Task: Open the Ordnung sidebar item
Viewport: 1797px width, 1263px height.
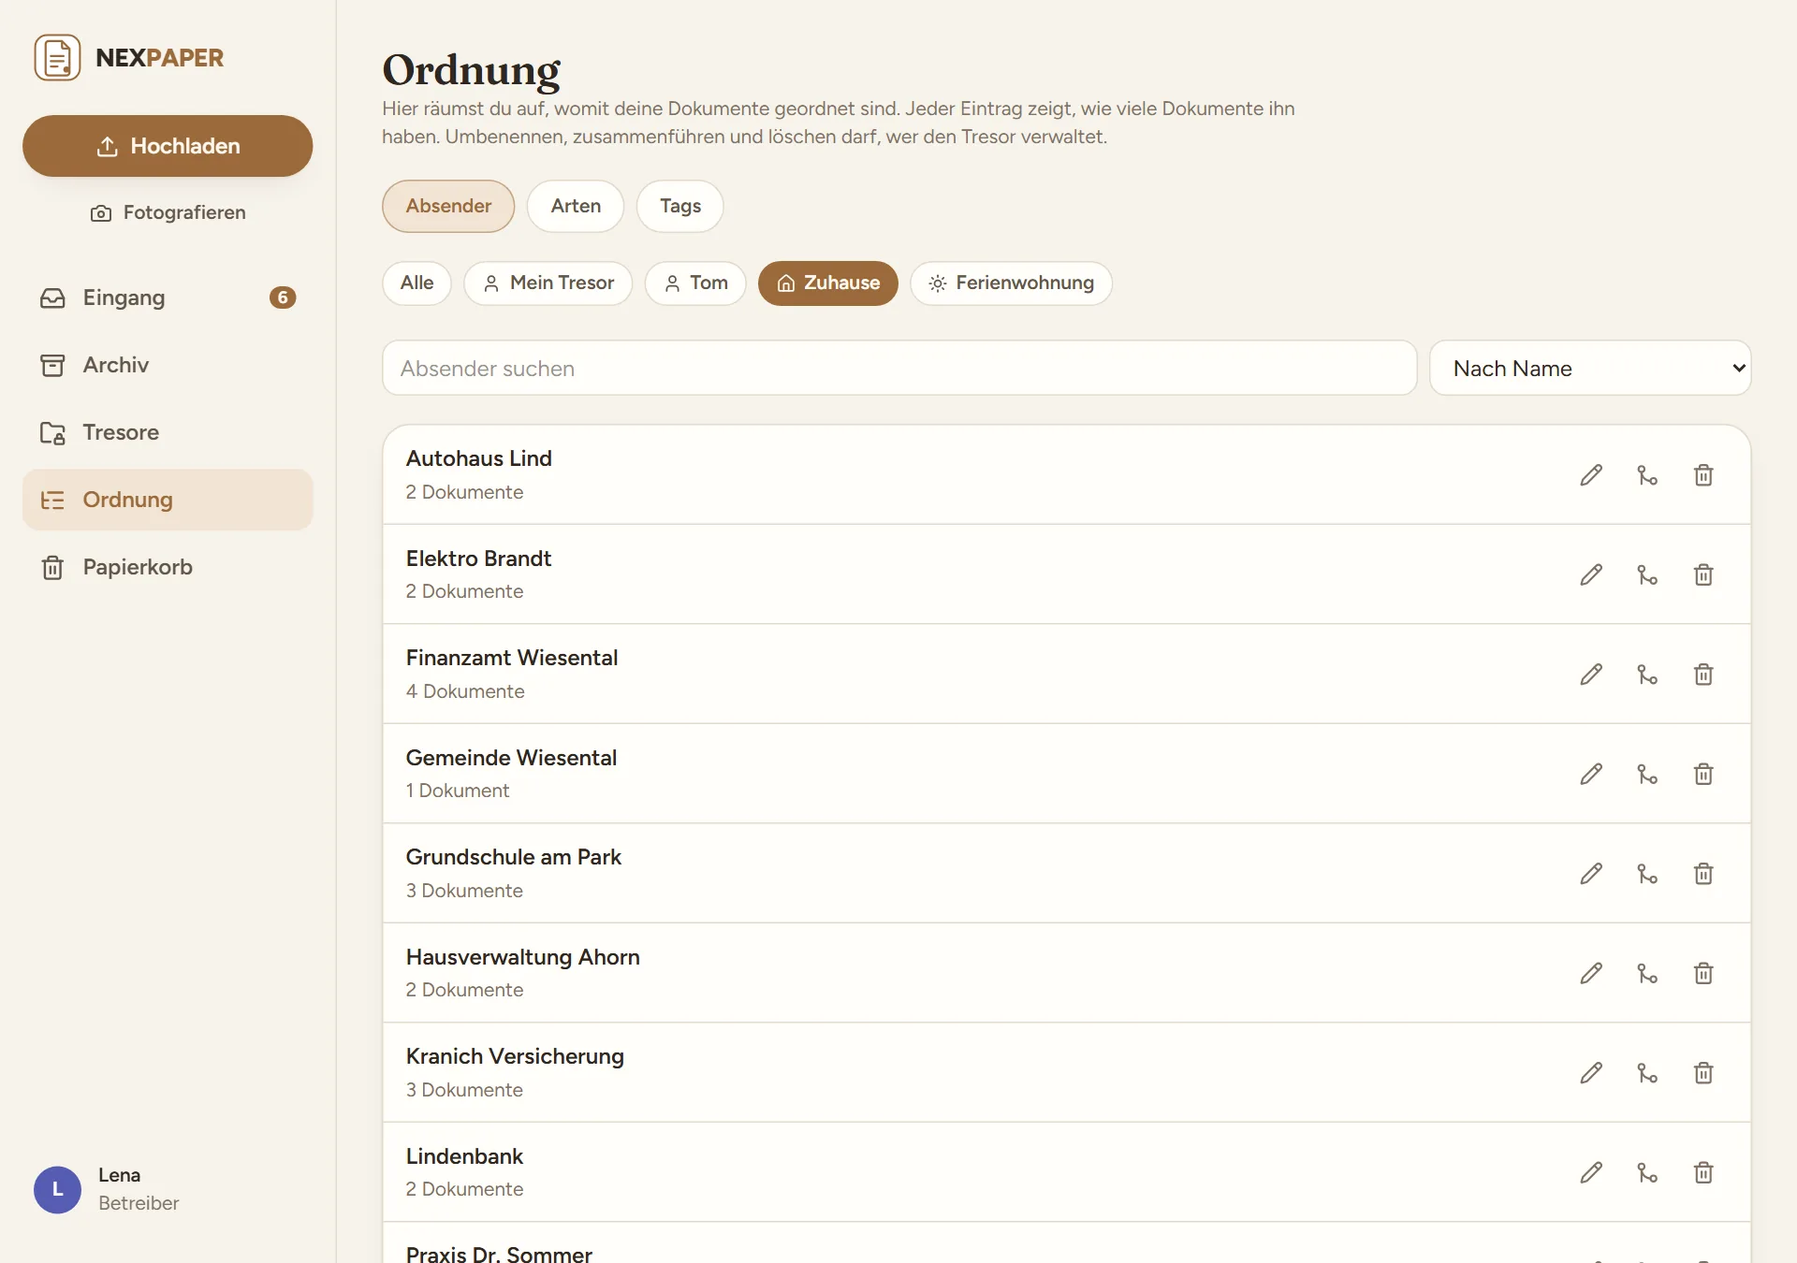Action: [x=168, y=500]
